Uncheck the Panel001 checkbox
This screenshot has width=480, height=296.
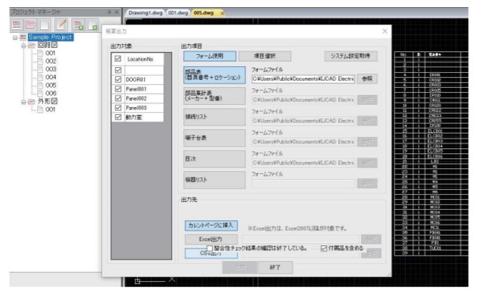tap(118, 88)
